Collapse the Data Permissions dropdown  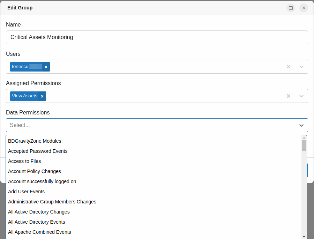click(x=301, y=125)
